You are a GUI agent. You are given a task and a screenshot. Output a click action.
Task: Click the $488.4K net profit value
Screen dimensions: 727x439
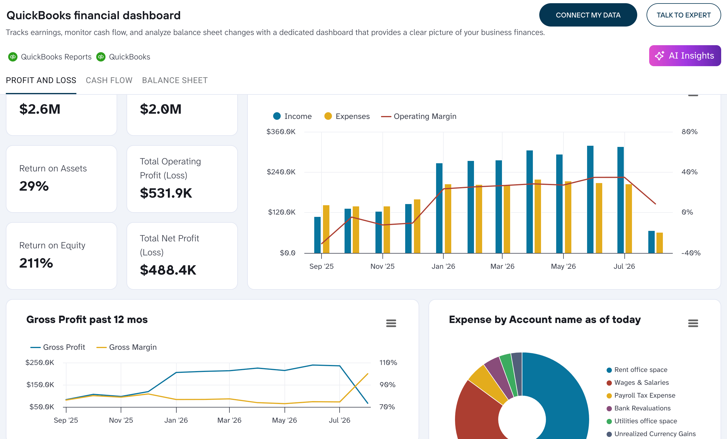click(168, 270)
